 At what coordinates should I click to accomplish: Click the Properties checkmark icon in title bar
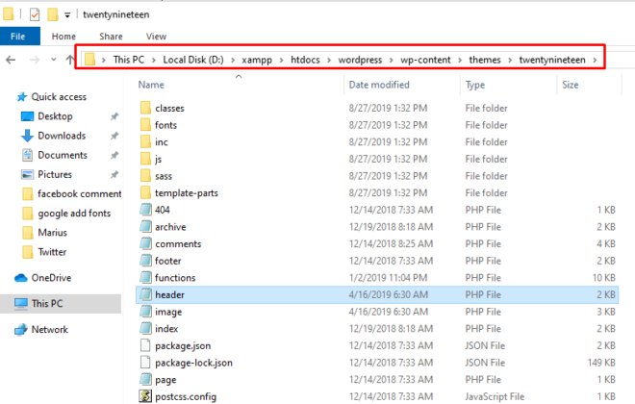(35, 14)
